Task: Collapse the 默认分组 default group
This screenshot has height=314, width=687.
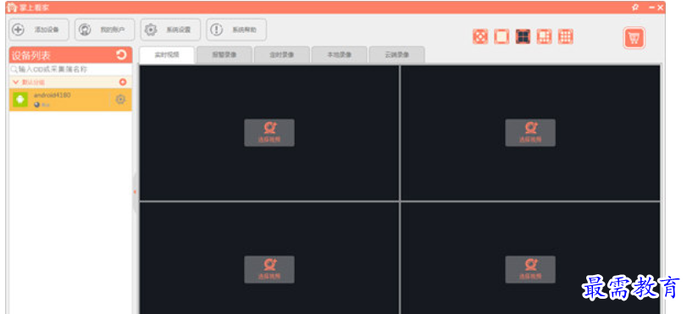Action: pyautogui.click(x=16, y=82)
